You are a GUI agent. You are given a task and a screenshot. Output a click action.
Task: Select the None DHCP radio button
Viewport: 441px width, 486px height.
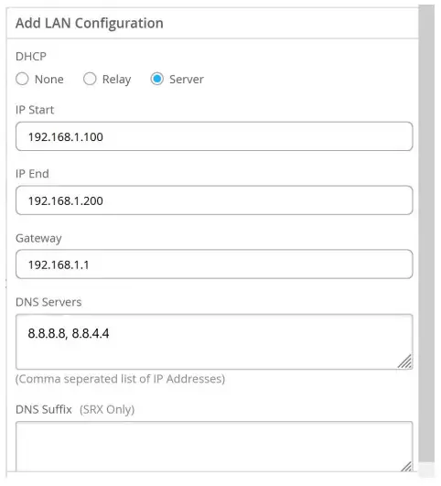click(x=22, y=79)
